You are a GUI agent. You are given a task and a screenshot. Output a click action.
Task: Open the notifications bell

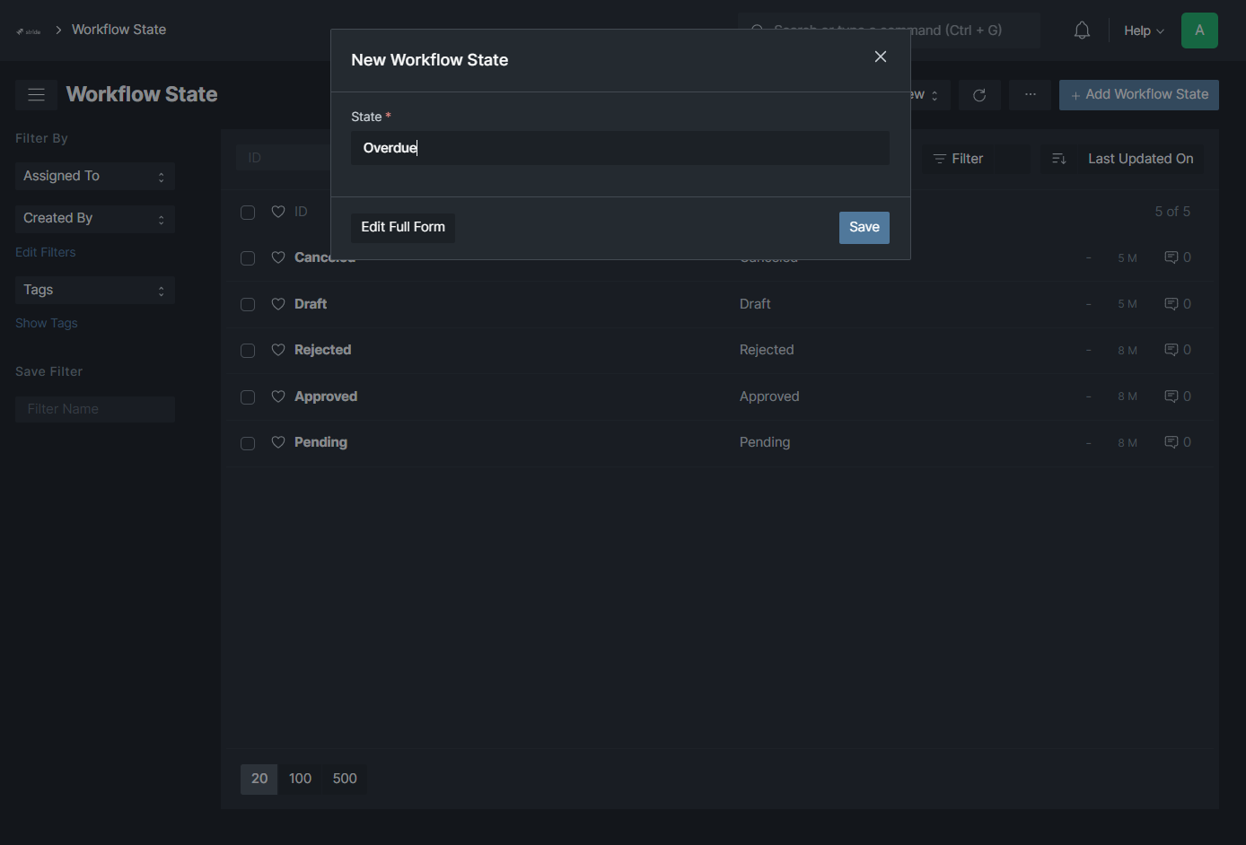tap(1082, 30)
